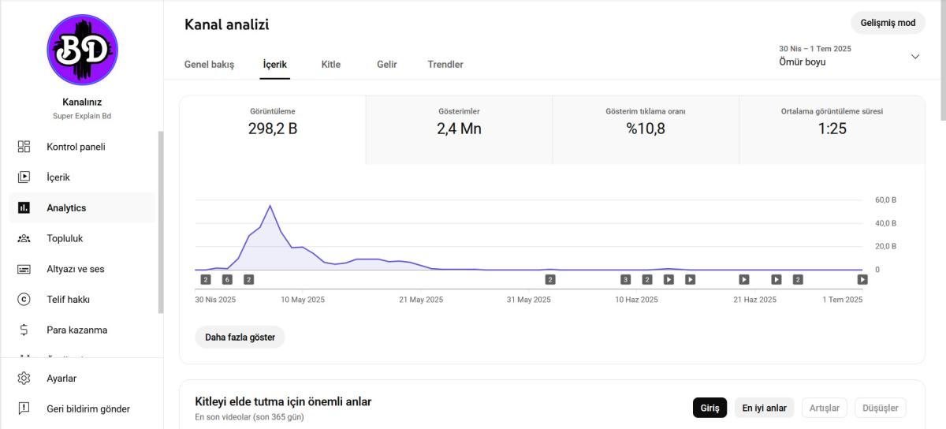
Task: Click the 2 marker nearest 31 May 2025
Action: click(550, 279)
